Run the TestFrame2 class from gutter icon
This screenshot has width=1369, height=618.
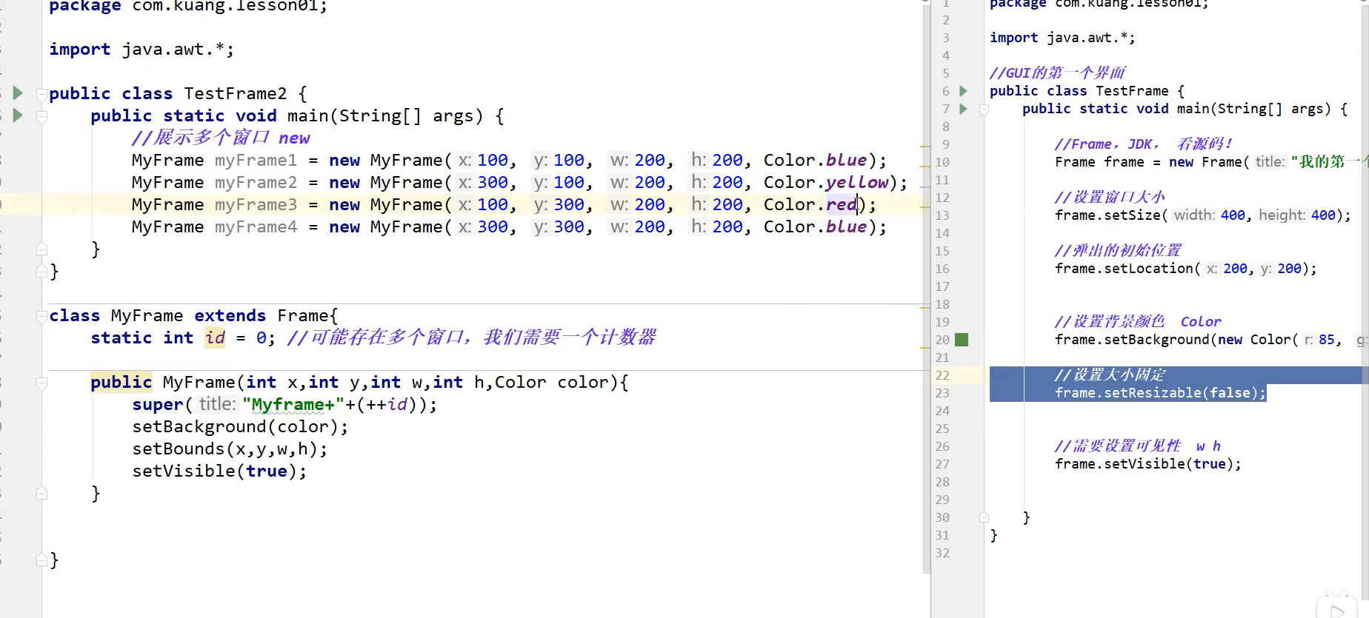point(18,93)
